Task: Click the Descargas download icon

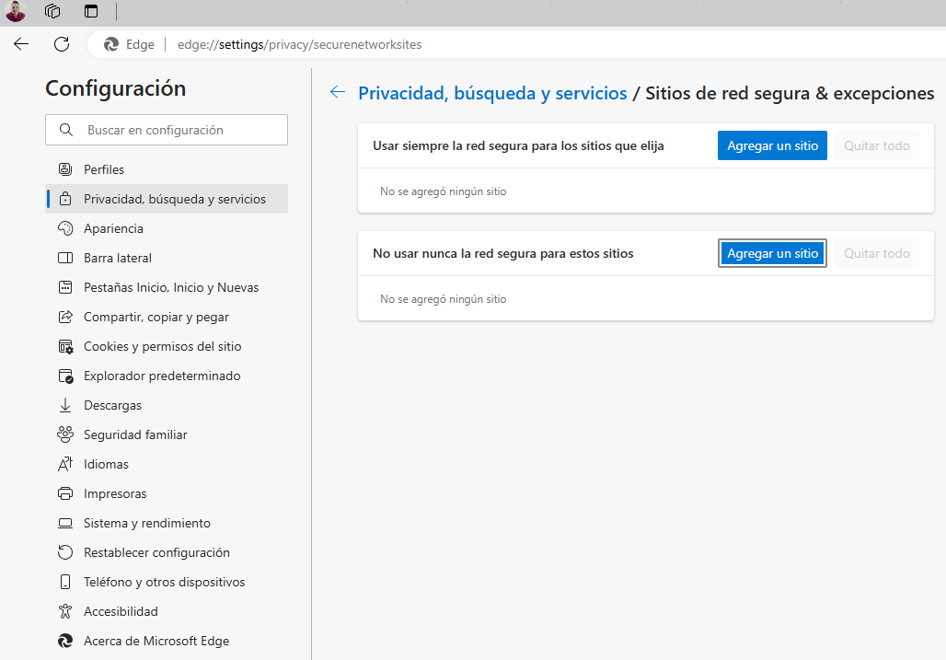Action: pyautogui.click(x=65, y=405)
